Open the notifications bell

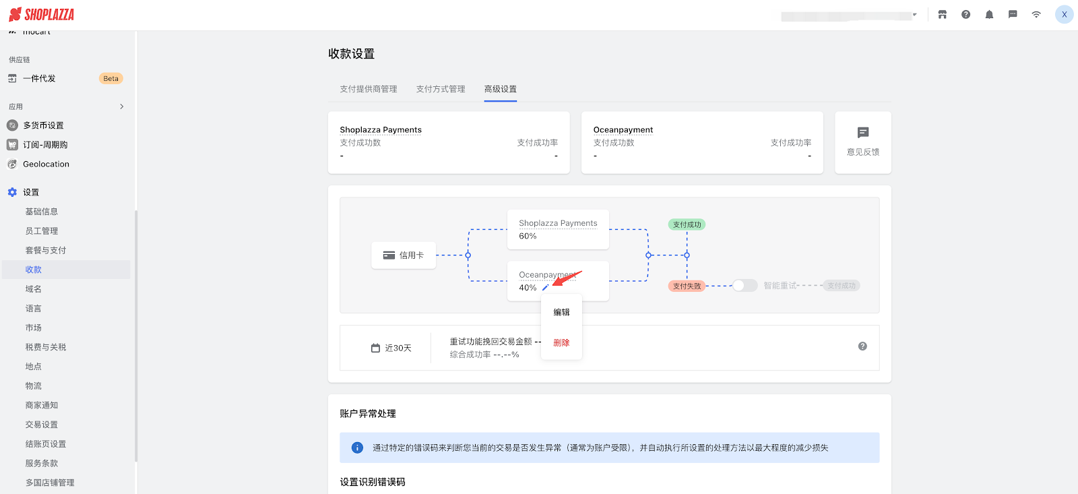[x=989, y=14]
